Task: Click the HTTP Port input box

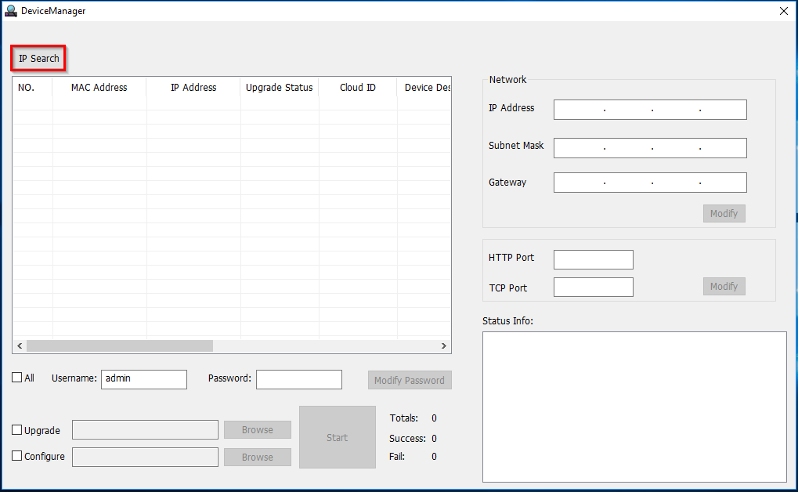Action: [x=593, y=259]
